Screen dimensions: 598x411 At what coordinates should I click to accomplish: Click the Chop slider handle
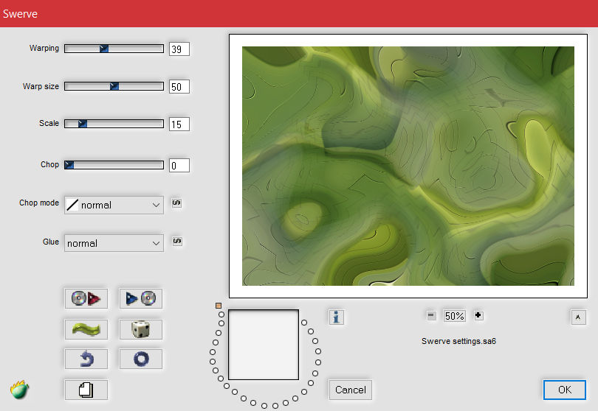pos(69,165)
